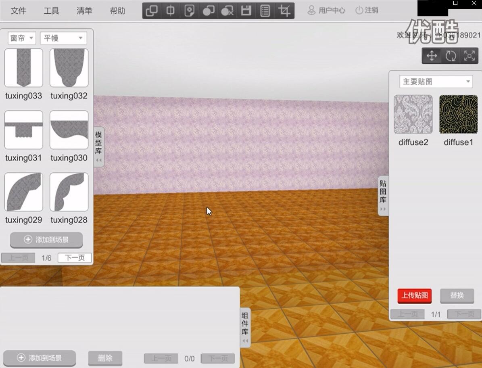Select the move/pan view tool

[x=432, y=56]
